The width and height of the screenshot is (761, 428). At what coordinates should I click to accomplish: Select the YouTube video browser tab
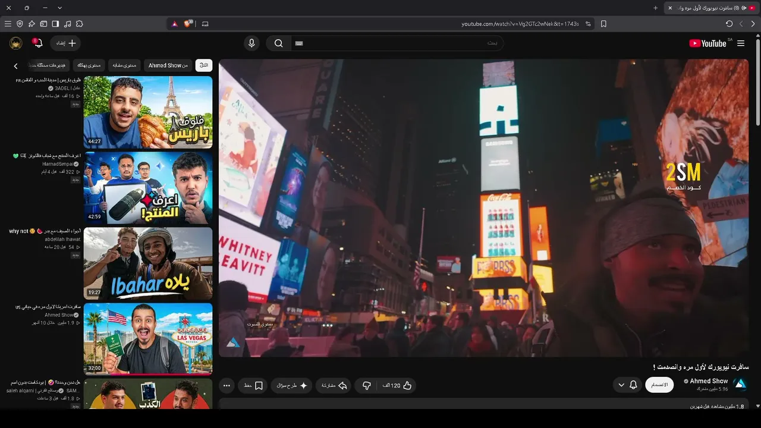click(x=712, y=8)
